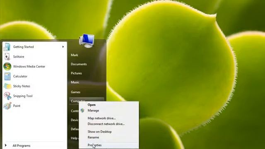Open Music from the Start menu
Image resolution: width=265 pixels, height=149 pixels.
[x=75, y=82]
